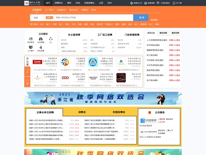Click the 我要找工作 icon in header
The width and height of the screenshot is (206, 155).
click(x=132, y=3)
